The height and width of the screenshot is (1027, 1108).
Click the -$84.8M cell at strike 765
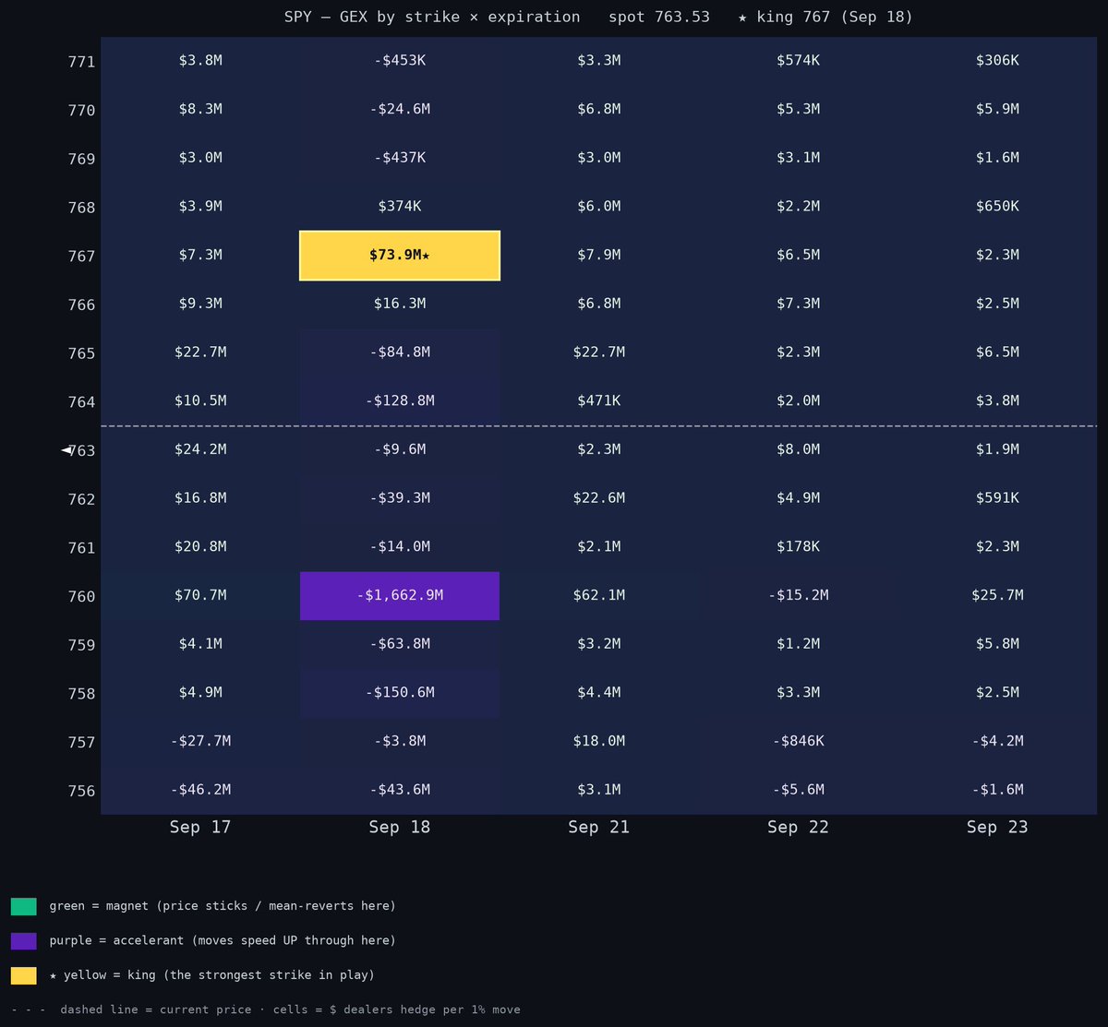coord(400,352)
